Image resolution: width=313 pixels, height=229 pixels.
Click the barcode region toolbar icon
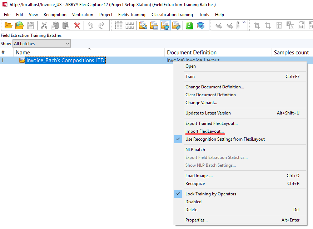tap(301, 25)
